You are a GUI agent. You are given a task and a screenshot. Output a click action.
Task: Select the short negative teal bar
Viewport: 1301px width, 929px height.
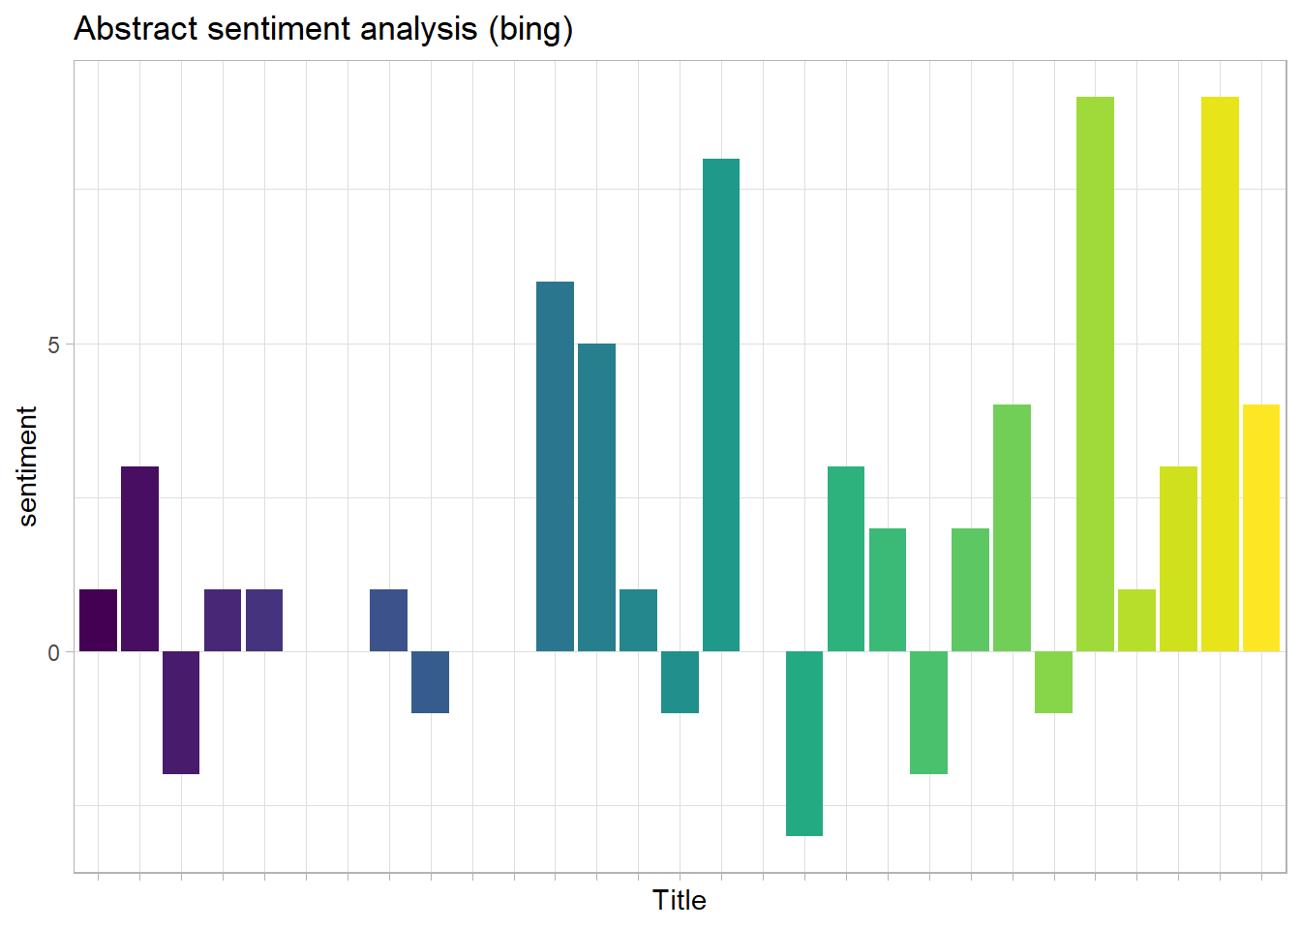pos(680,682)
